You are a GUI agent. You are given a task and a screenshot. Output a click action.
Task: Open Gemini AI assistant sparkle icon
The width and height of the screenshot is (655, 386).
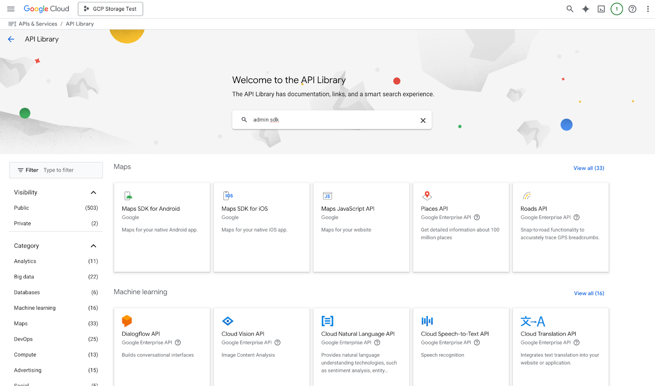[585, 9]
